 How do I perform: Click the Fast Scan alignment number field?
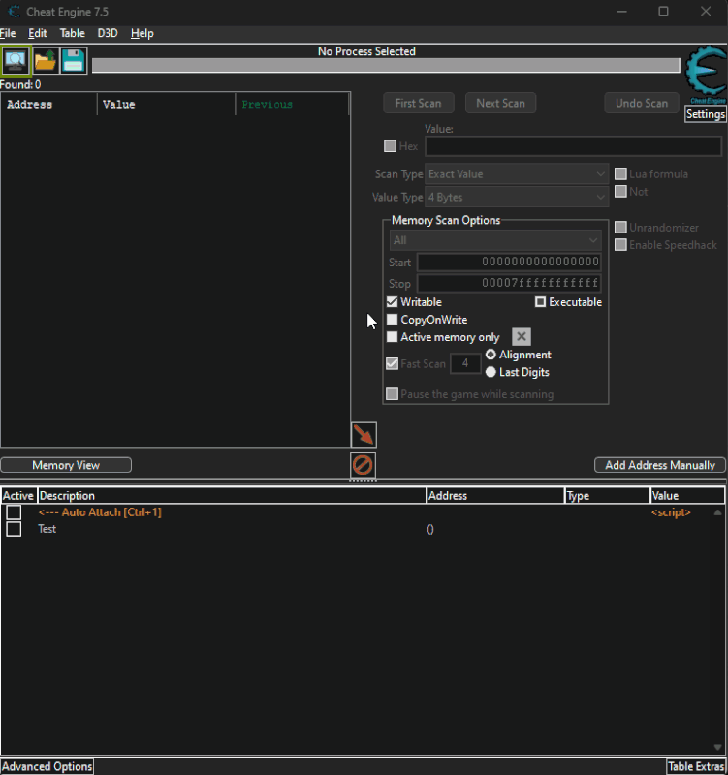465,364
